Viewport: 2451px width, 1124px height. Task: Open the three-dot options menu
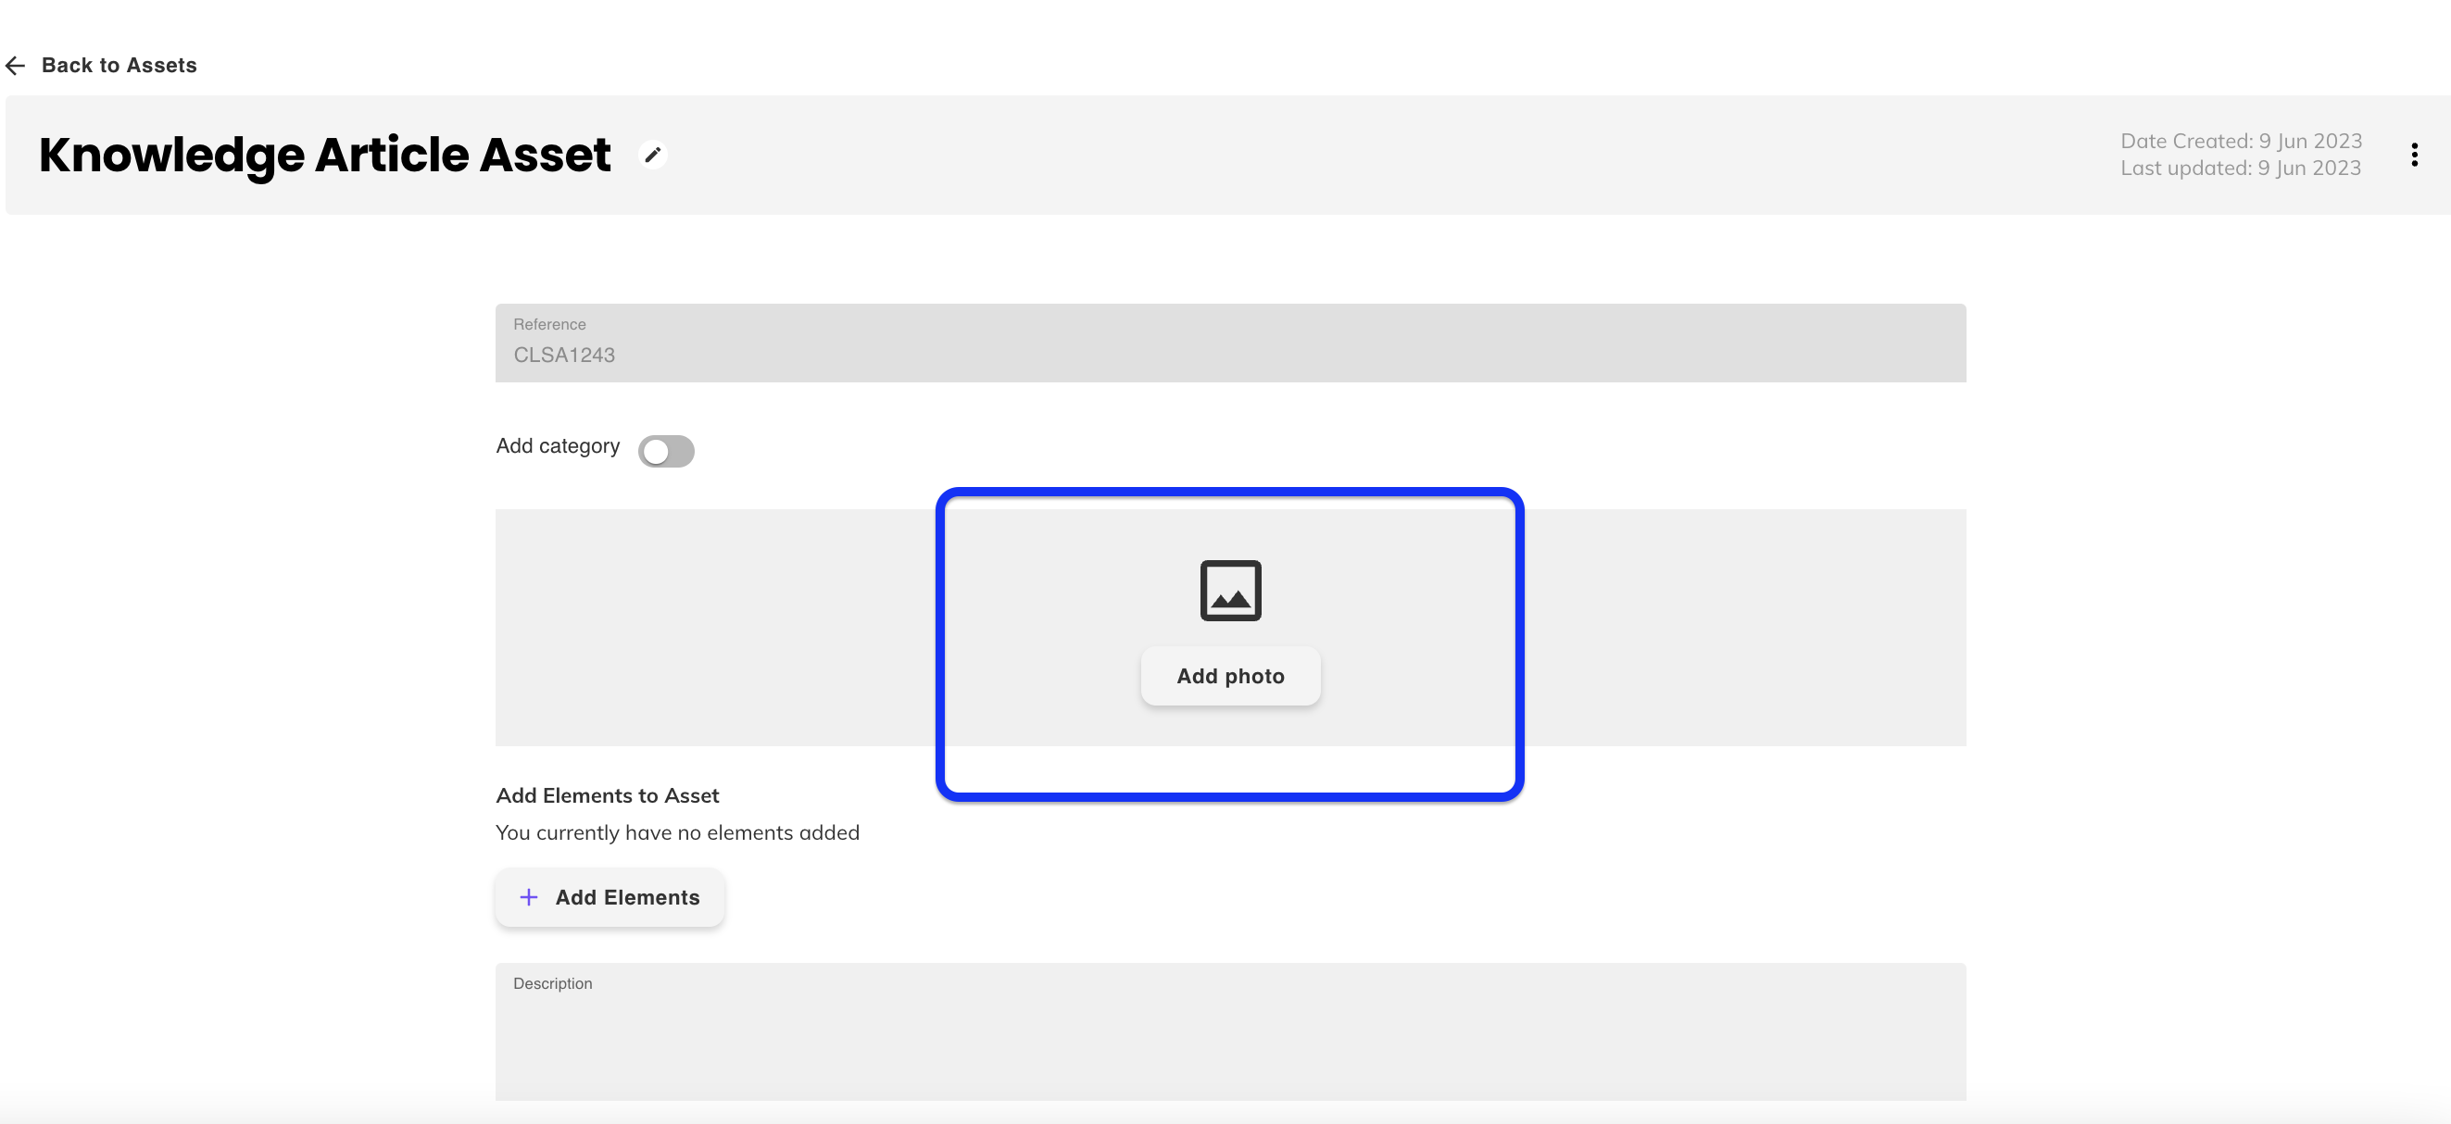2414,155
